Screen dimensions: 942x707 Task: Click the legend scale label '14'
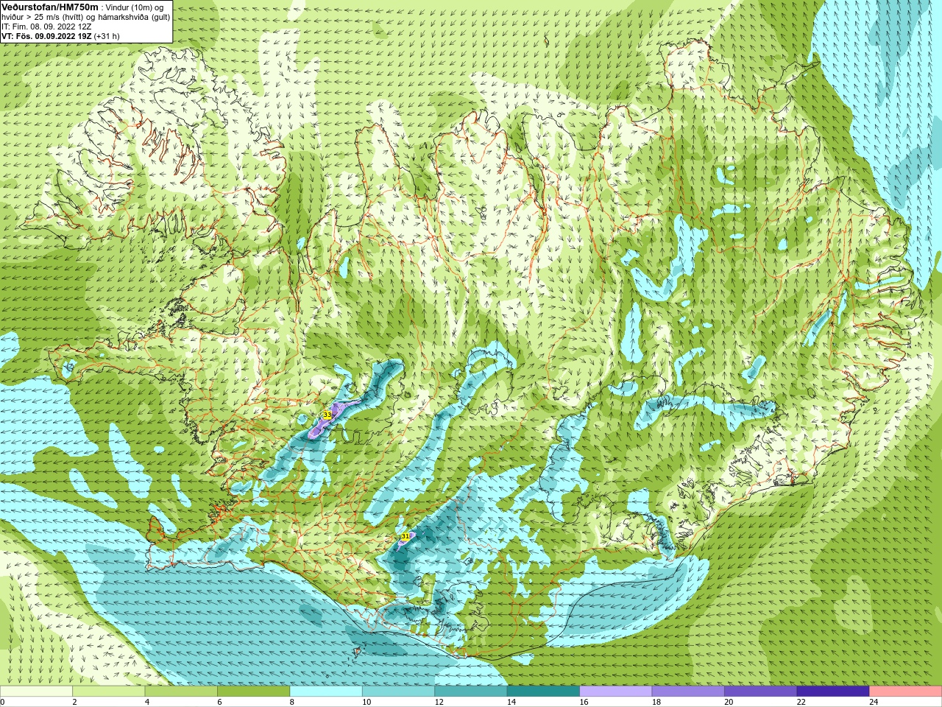click(x=511, y=702)
